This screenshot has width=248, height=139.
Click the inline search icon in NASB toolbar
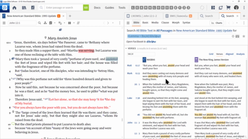click(40, 23)
